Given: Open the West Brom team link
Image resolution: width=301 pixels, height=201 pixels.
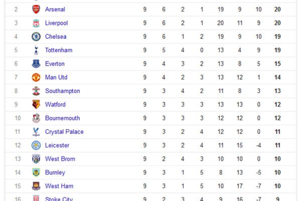Looking at the screenshot, I should pos(60,159).
